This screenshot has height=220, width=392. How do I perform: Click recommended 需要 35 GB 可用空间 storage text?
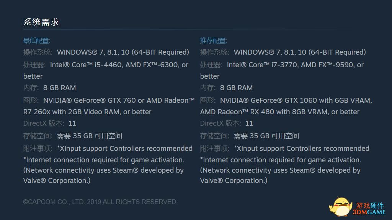pyautogui.click(x=266, y=136)
